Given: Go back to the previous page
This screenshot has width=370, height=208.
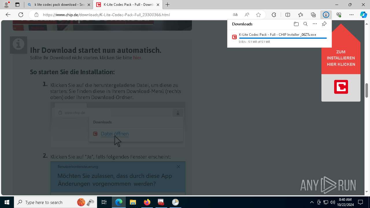Looking at the screenshot, I should 8,15.
